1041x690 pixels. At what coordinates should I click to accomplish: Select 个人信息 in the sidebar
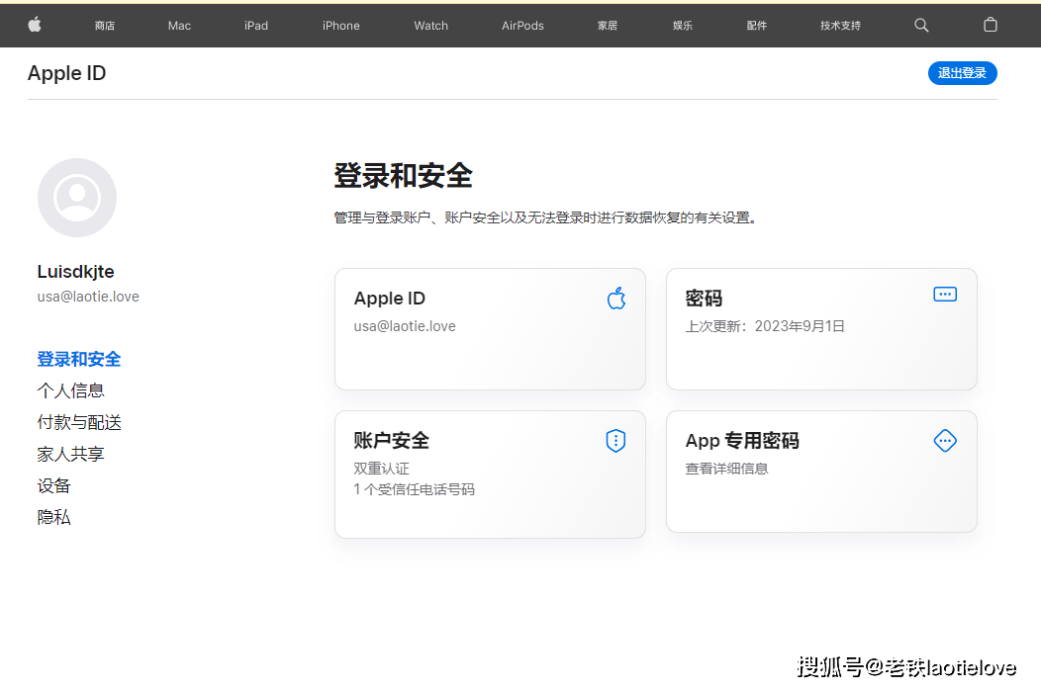(71, 390)
